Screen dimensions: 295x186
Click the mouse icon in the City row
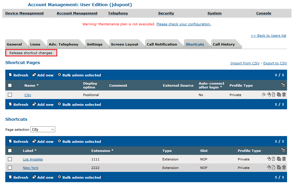coord(269,95)
